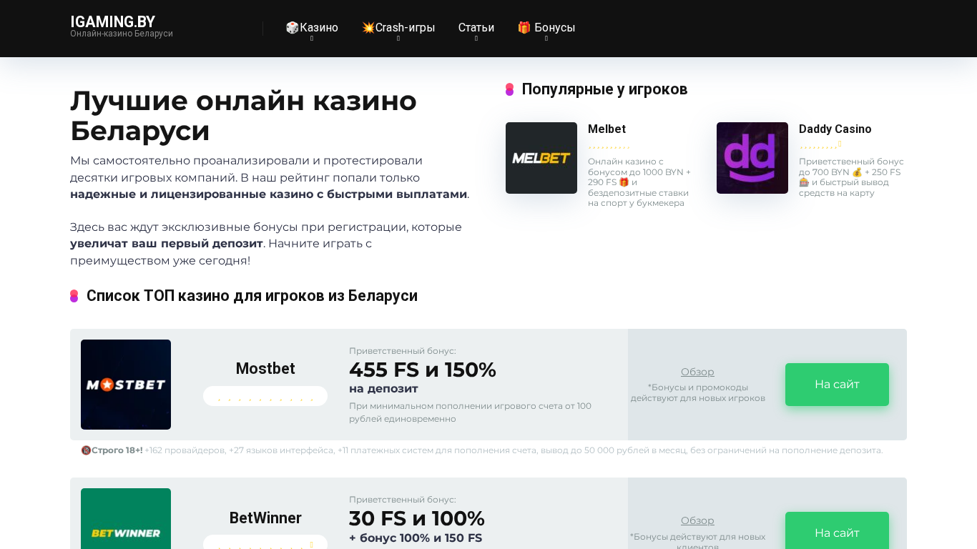Open the Казино menu
977x549 pixels.
[x=312, y=28]
